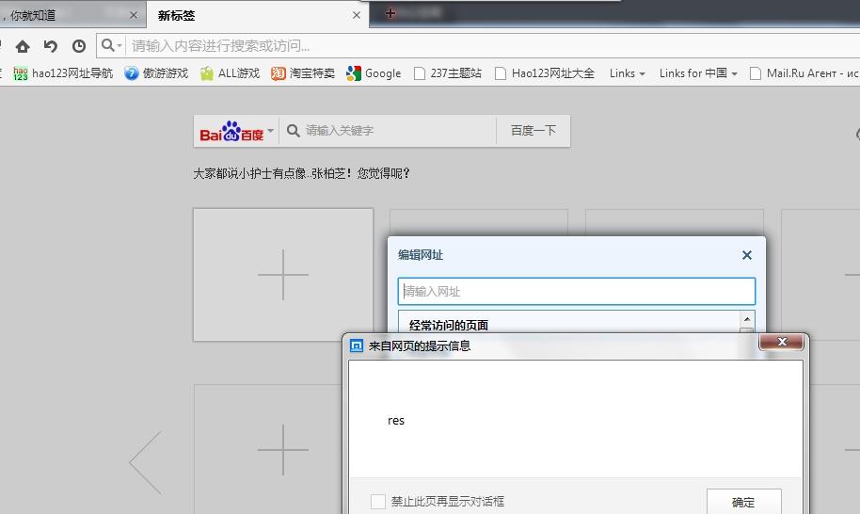860x514 pixels.
Task: Open the new tab plus button
Action: pyautogui.click(x=390, y=13)
